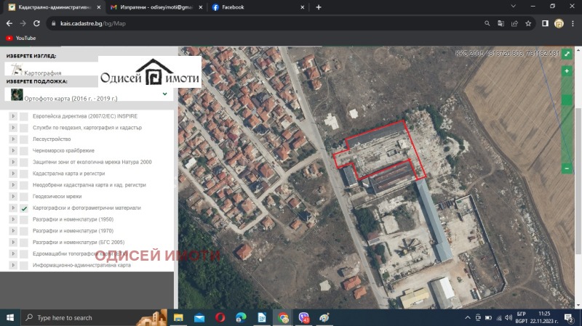582x326 pixels.
Task: Zoom in with the map plus button
Action: 567,72
